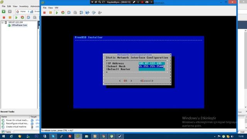Click Home icon in vSphere navigation bar
This screenshot has width=247, height=139.
[17, 12]
